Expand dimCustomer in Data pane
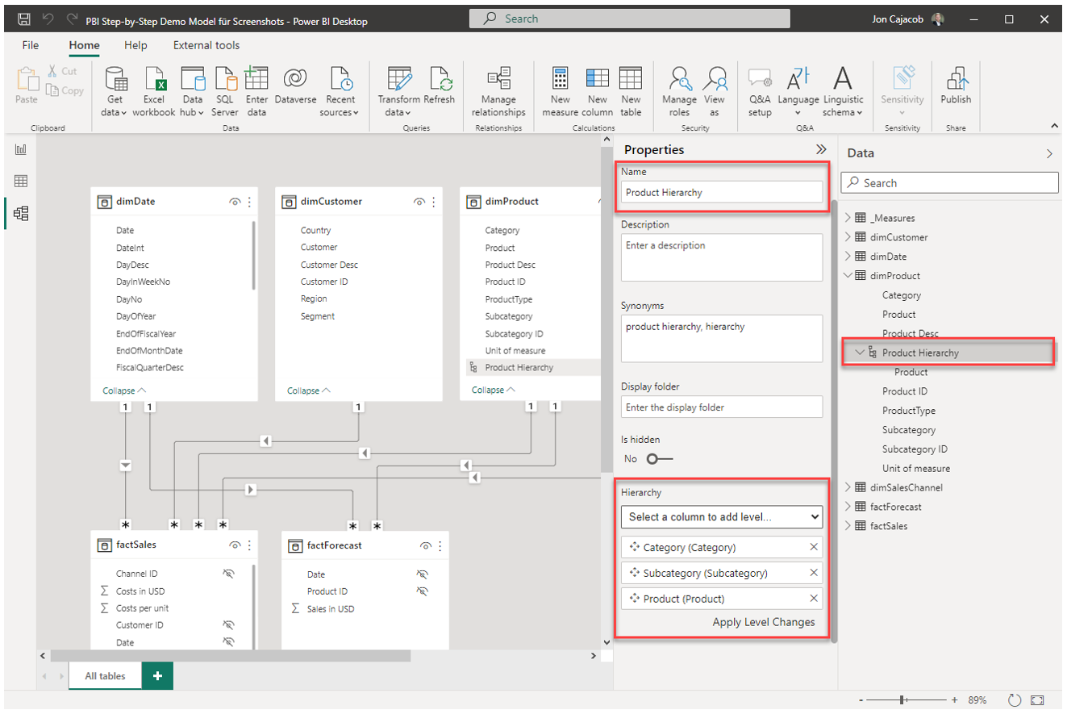1067x714 pixels. [x=847, y=237]
